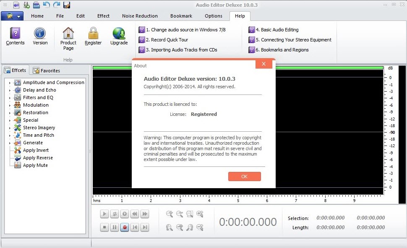Expand the Stereo Imagery tree node

[x=10, y=128]
